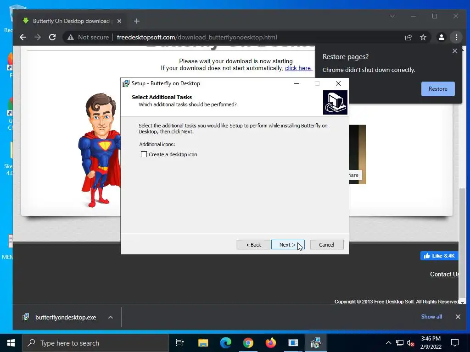Cancel the Butterfly on Desktop setup
Viewport: 470px width, 352px height.
(x=326, y=245)
